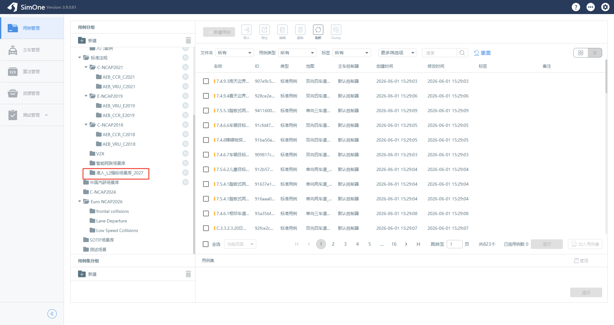Click the 新建用例 button
Viewport: 614px width, 325px height.
pos(219,32)
